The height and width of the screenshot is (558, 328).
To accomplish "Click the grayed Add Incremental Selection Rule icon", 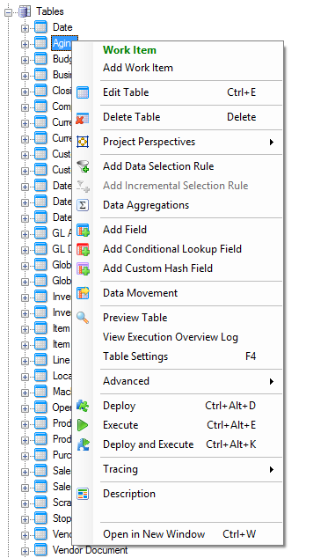I will click(x=84, y=186).
